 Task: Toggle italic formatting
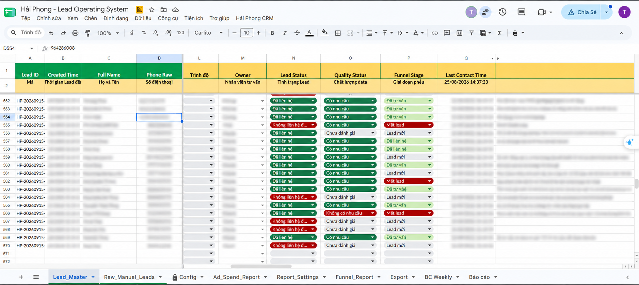(x=285, y=33)
